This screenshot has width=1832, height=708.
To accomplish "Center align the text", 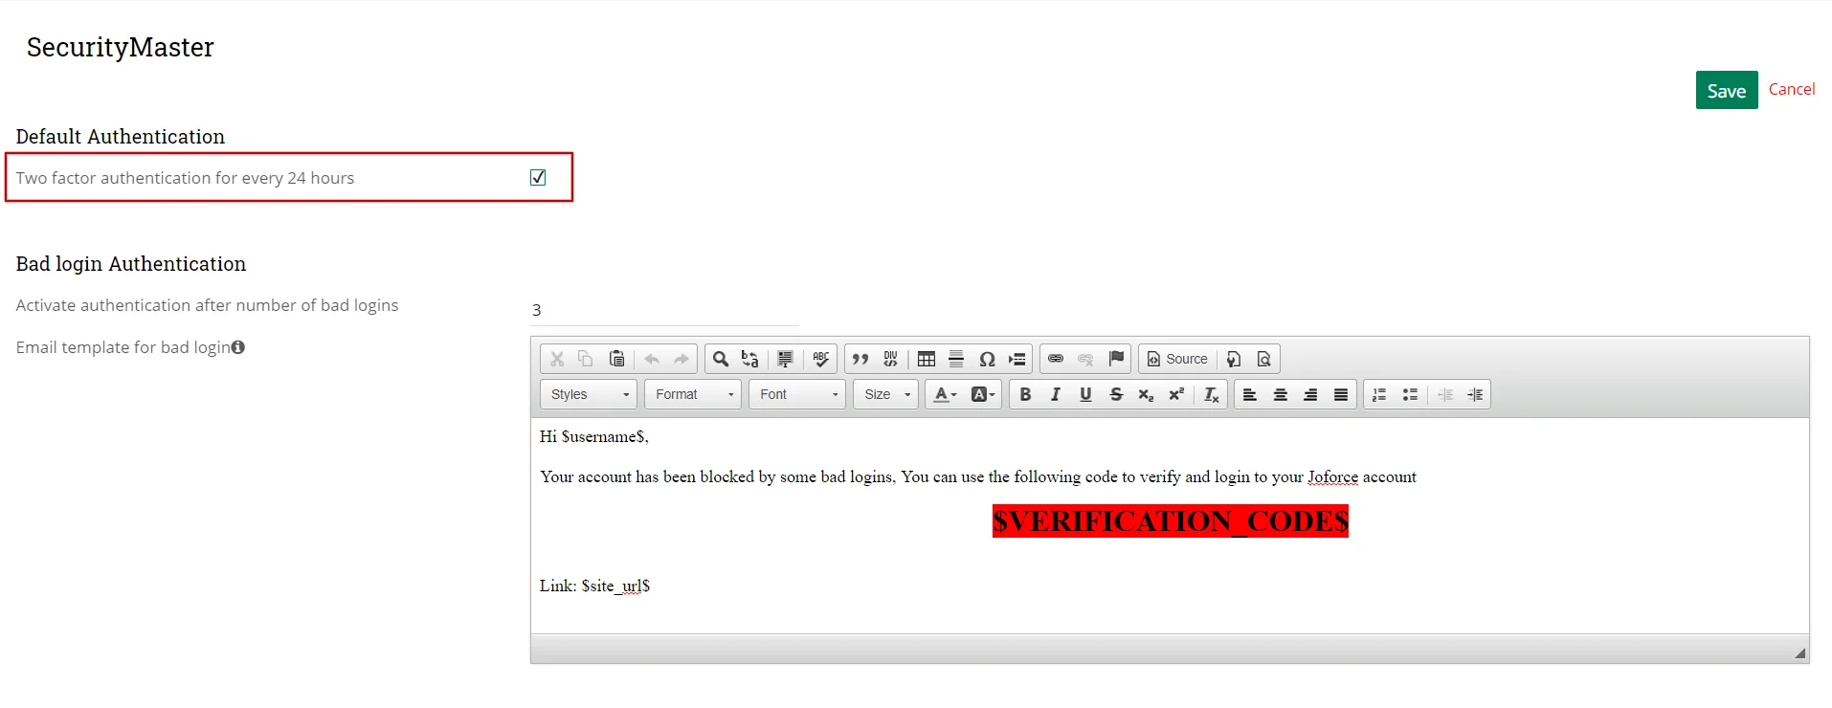I will pyautogui.click(x=1280, y=394).
